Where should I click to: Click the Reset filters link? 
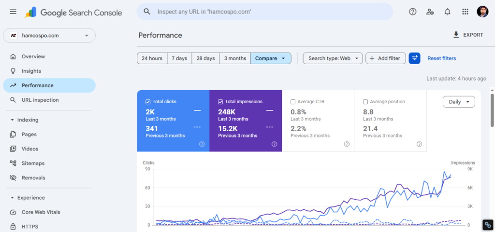point(442,58)
